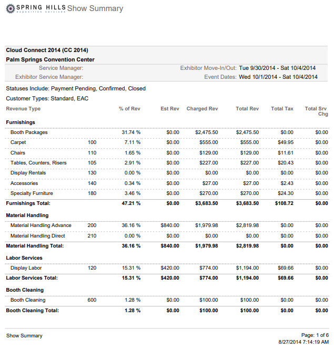Click the Total Tax column header
The image size is (334, 350).
click(282, 109)
